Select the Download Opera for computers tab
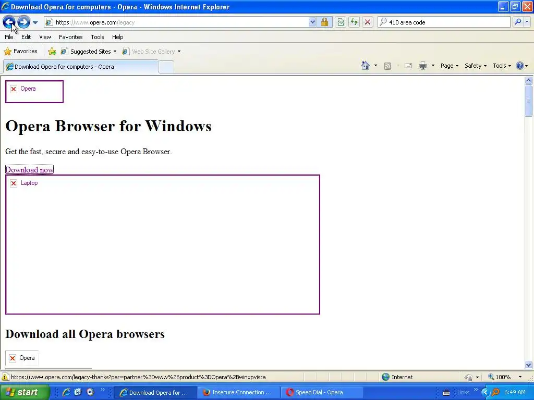534x400 pixels. [81, 67]
